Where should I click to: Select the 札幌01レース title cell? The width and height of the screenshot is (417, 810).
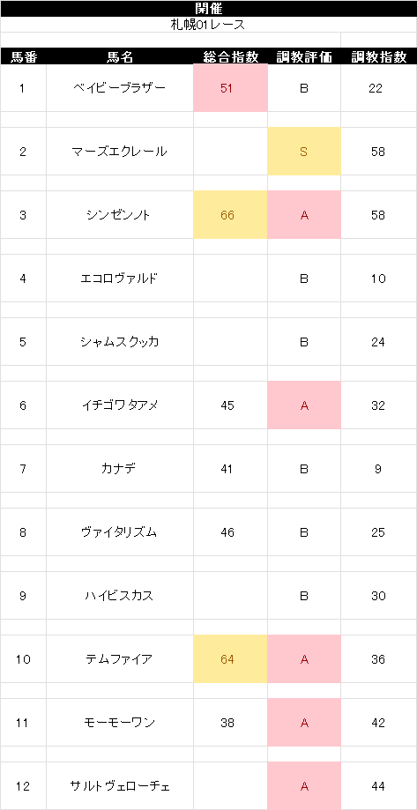208,25
